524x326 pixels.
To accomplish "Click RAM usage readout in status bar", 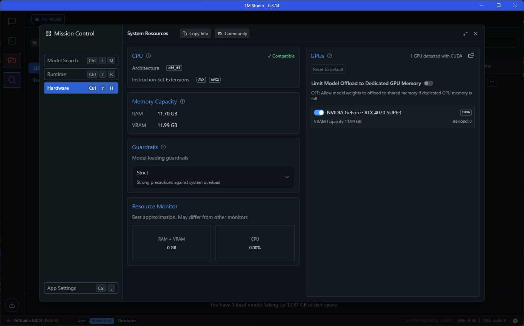I will pos(467,321).
